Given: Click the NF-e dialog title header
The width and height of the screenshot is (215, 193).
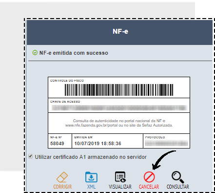Looking at the screenshot, I should [119, 32].
